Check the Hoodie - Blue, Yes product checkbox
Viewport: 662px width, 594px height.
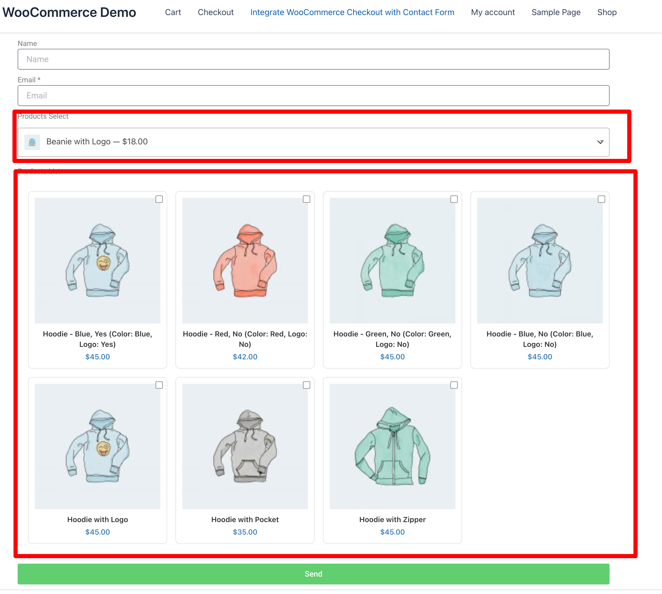click(x=159, y=199)
